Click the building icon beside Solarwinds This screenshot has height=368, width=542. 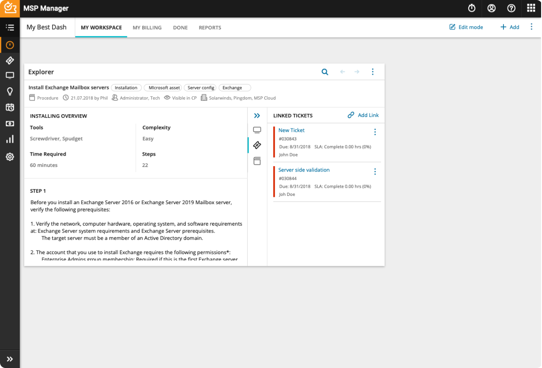pos(204,98)
